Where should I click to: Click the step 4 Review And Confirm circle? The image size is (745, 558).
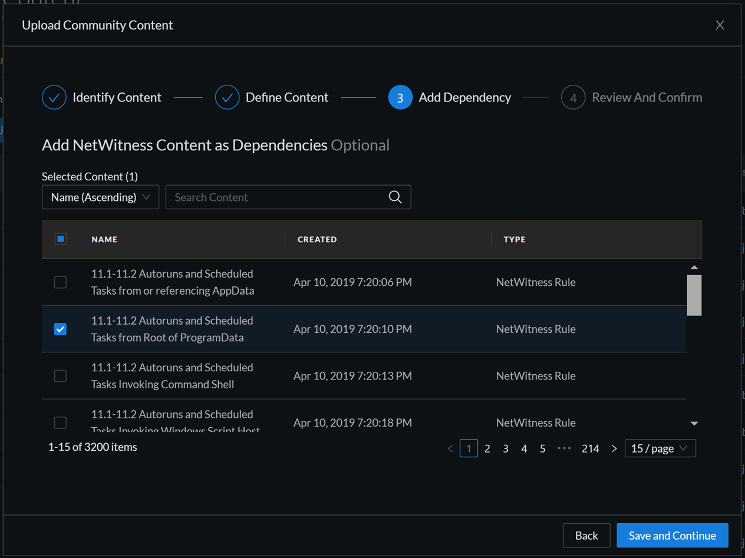tap(573, 98)
